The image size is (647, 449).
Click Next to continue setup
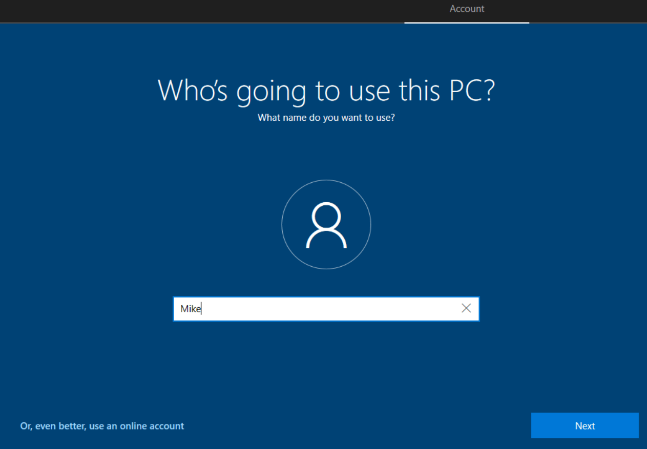tap(585, 425)
